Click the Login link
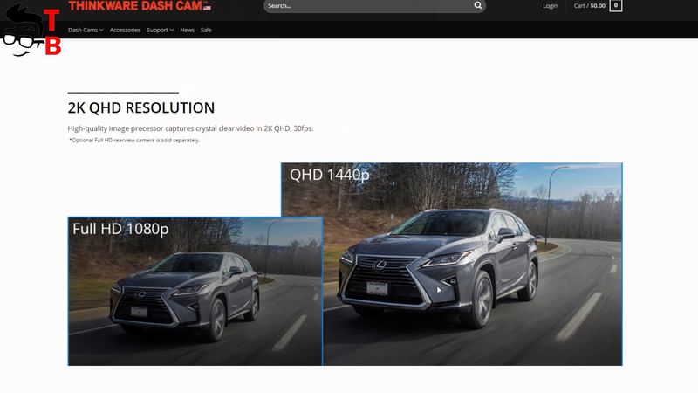The image size is (698, 393). (551, 6)
